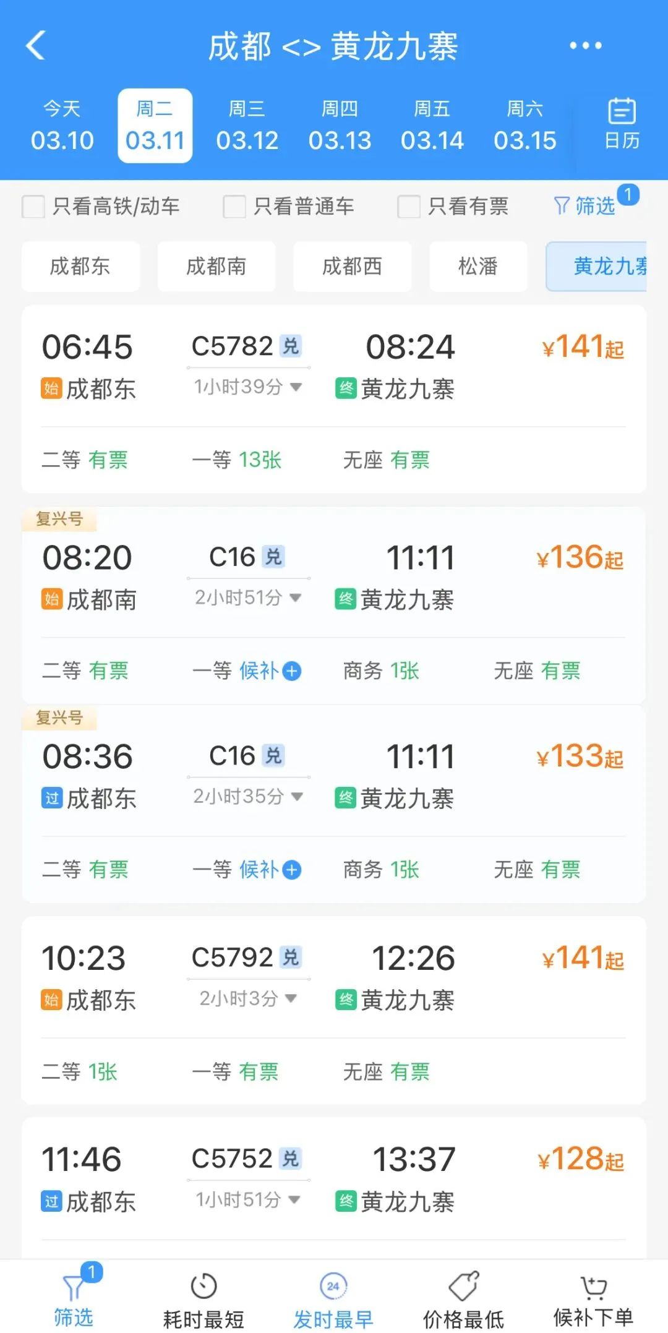Open the three-dot more options menu
Screen dimensions: 668x1333
(585, 46)
